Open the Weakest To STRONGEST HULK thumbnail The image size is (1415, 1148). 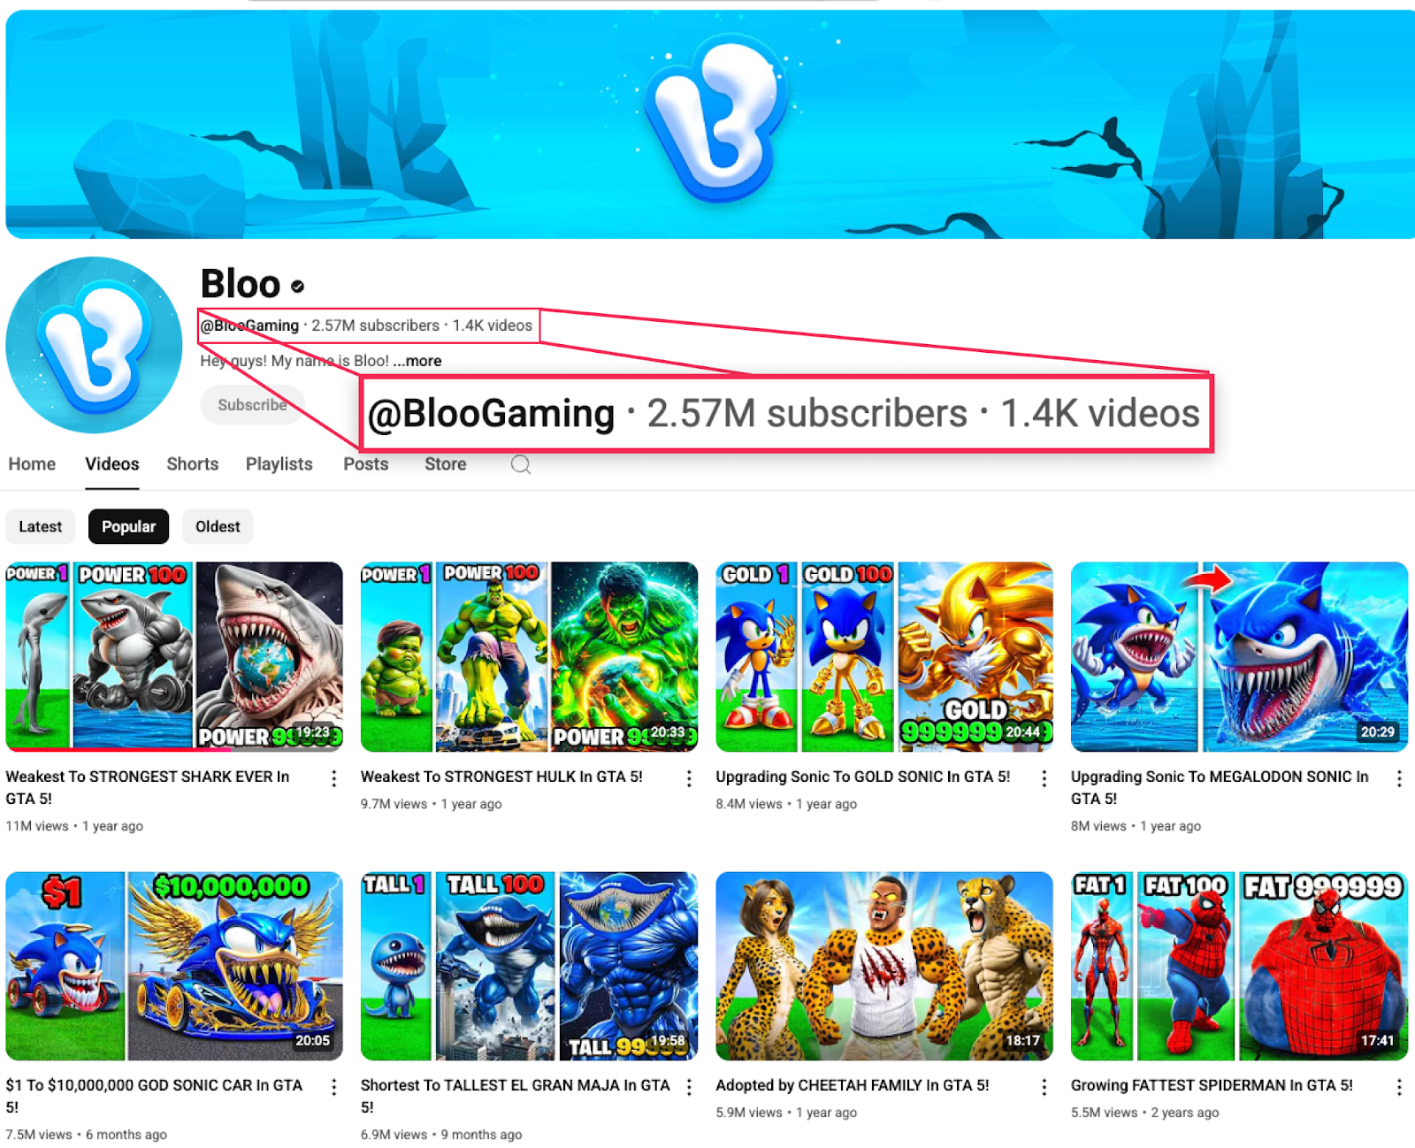click(529, 656)
